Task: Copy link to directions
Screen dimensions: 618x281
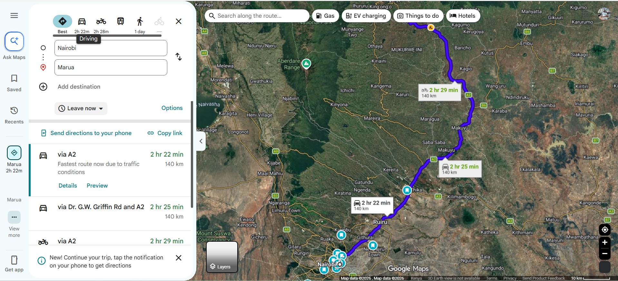Action: [x=165, y=133]
